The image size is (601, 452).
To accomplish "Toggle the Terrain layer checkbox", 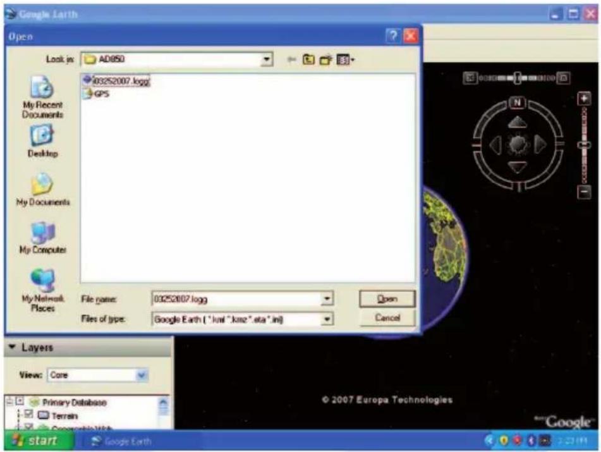I will coord(28,415).
